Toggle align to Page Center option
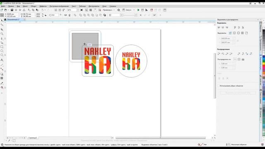The image size is (265, 149). pyautogui.click(x=238, y=33)
